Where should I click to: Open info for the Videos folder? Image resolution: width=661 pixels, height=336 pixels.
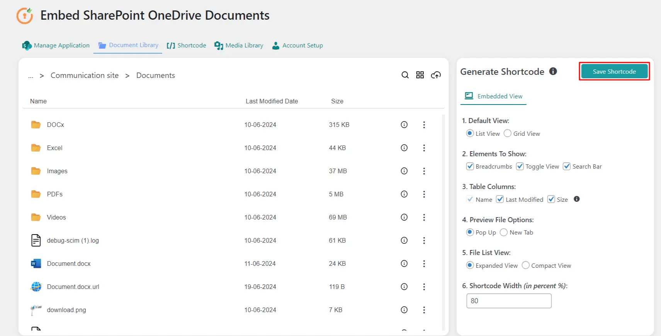click(x=404, y=217)
